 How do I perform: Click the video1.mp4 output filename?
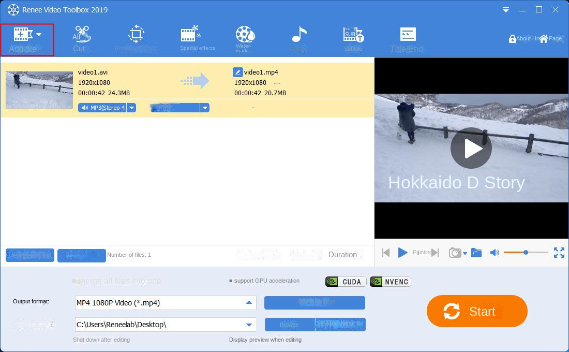[x=261, y=72]
